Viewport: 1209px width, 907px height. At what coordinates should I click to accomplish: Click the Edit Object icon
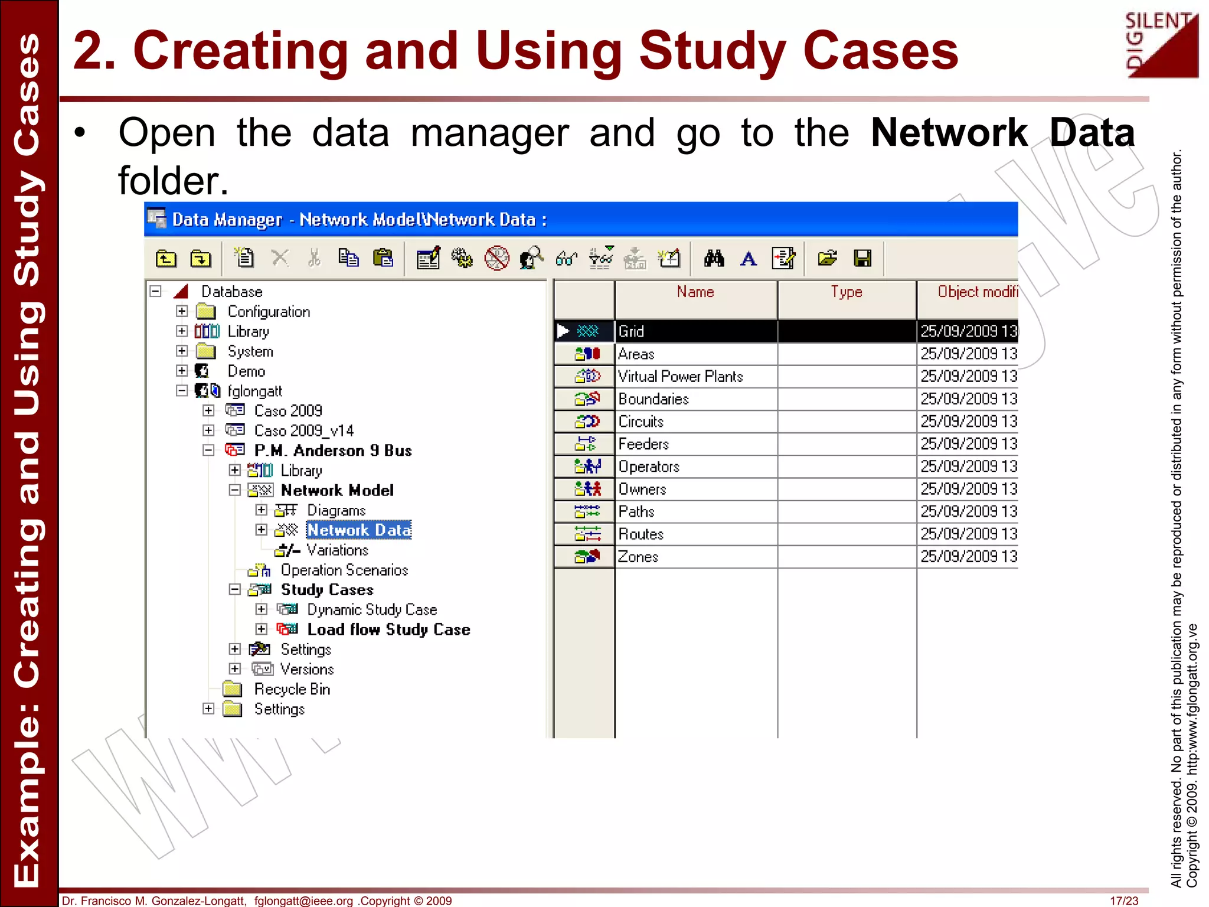[428, 258]
